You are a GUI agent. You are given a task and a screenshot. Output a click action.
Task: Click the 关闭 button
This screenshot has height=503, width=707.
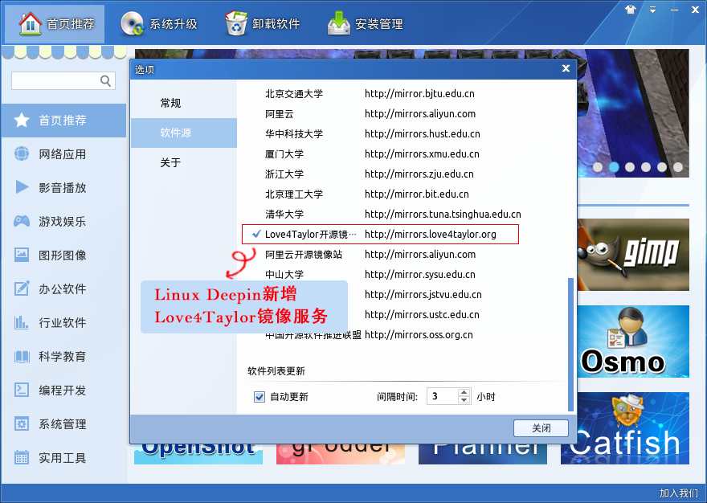[541, 428]
